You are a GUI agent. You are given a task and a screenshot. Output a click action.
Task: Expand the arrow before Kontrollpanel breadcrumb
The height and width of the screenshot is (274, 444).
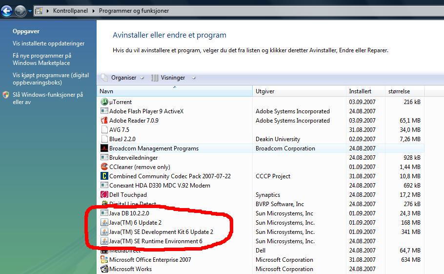click(x=48, y=11)
